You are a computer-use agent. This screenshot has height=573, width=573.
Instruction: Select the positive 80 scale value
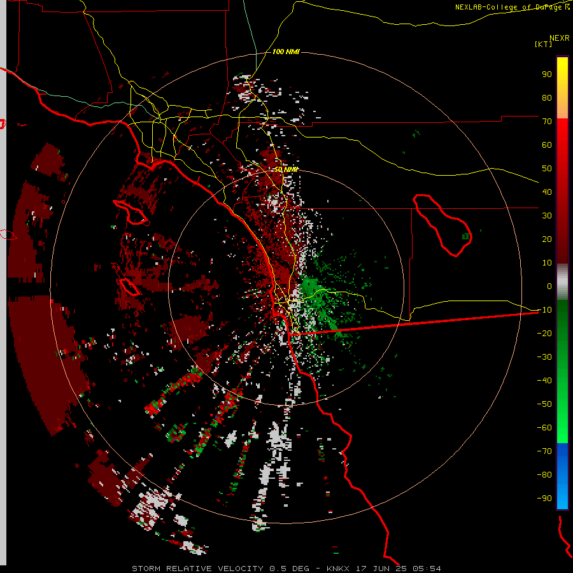pos(547,97)
